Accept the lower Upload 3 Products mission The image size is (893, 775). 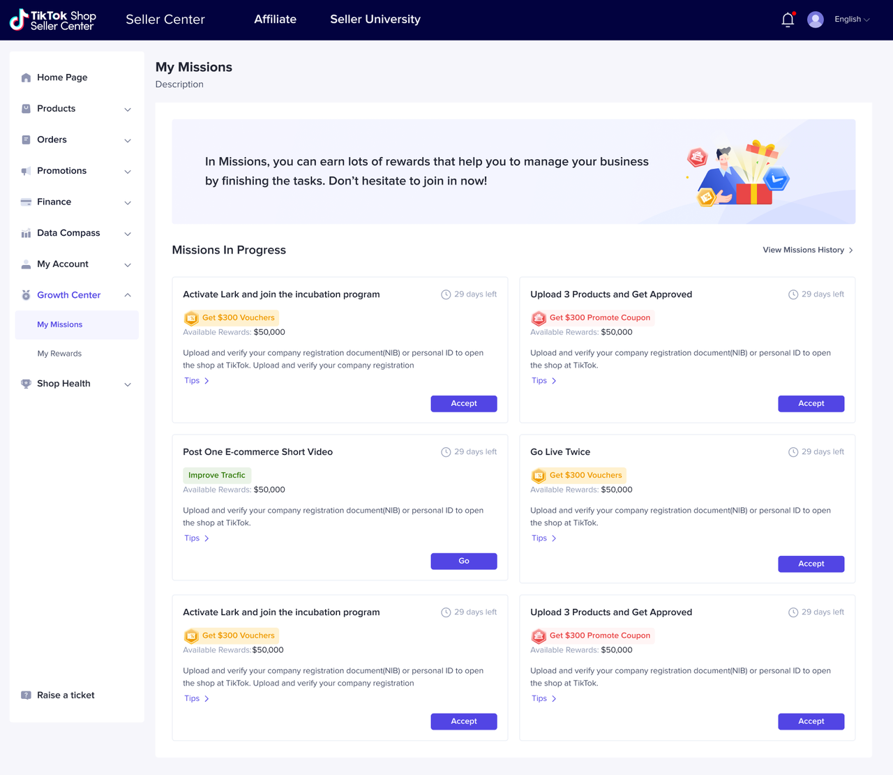(811, 722)
